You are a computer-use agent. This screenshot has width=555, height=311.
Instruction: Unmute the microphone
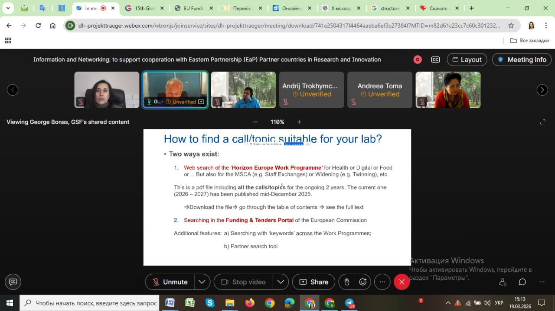coord(170,282)
